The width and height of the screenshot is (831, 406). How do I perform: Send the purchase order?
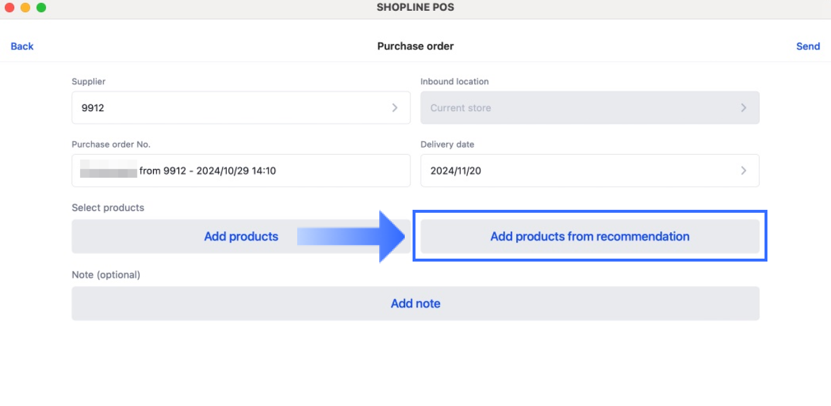pyautogui.click(x=808, y=46)
